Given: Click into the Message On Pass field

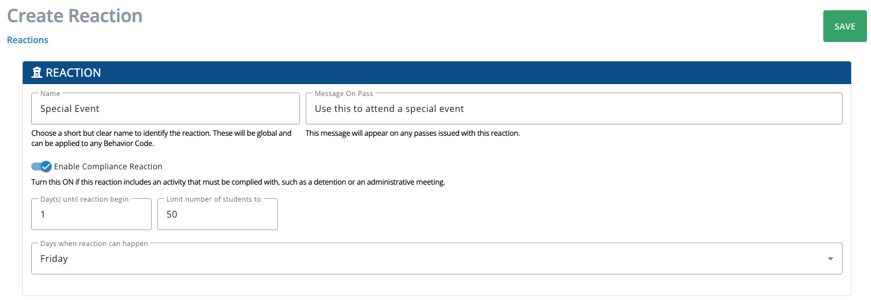Looking at the screenshot, I should [x=574, y=109].
